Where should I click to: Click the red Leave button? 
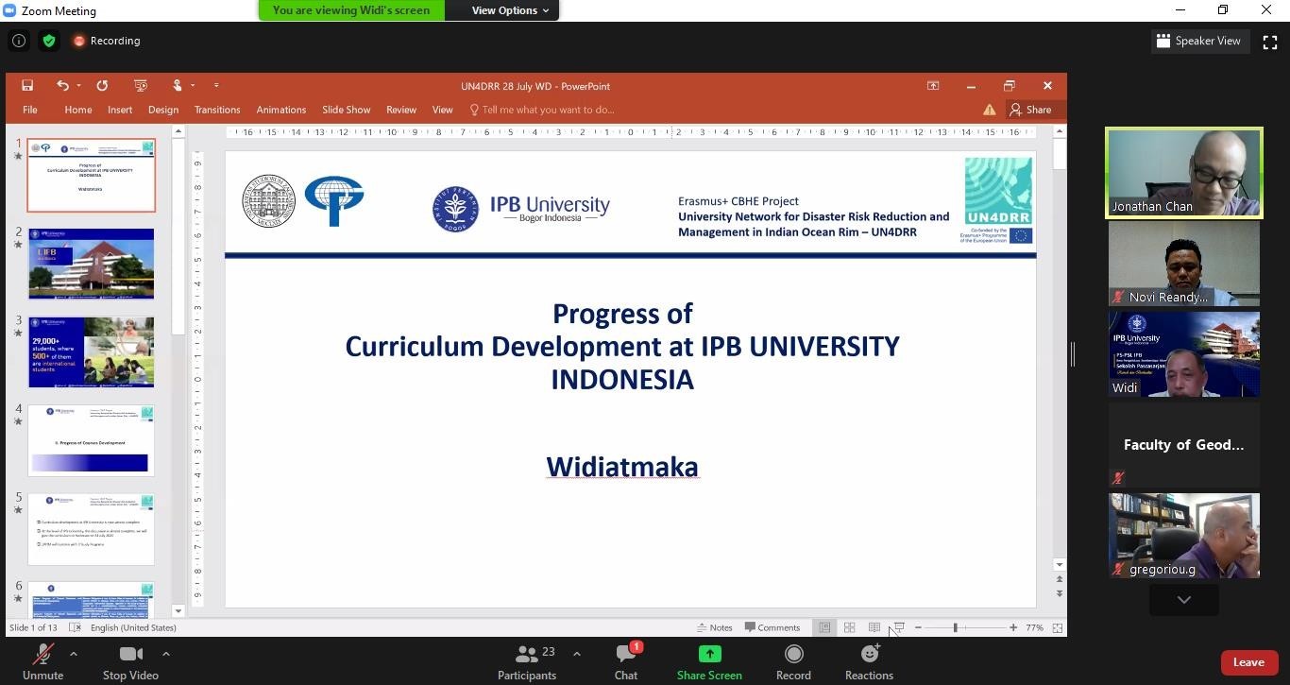pos(1248,662)
